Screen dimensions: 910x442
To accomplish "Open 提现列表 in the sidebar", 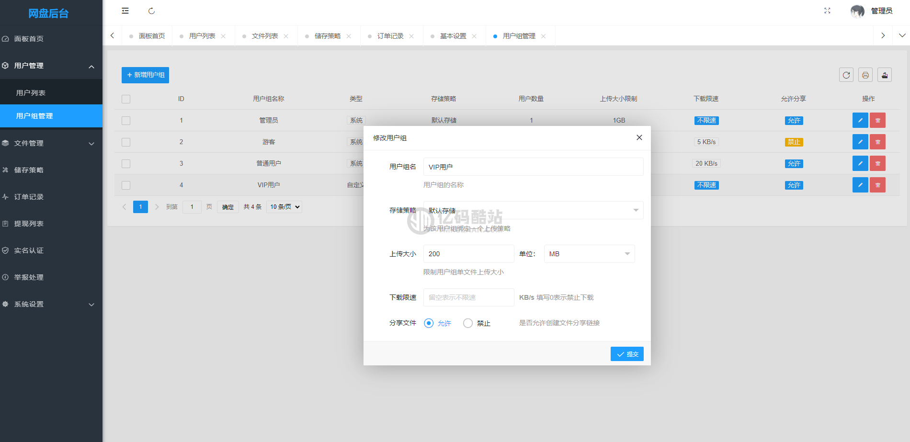I will coord(51,224).
